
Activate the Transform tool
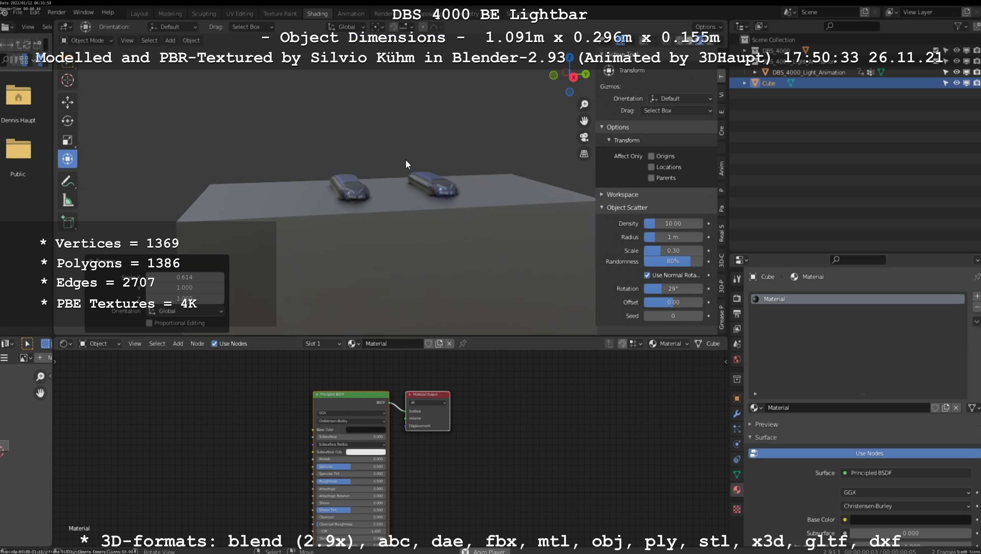coord(67,159)
